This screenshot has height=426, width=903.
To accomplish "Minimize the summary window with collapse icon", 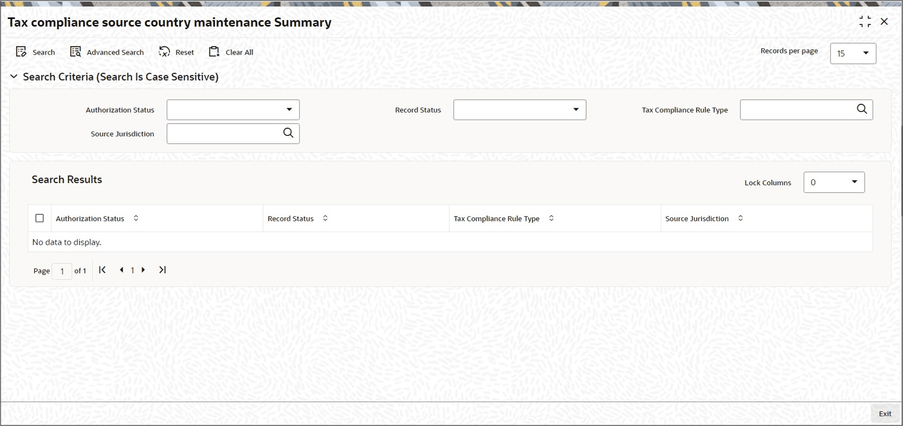I will click(x=865, y=22).
